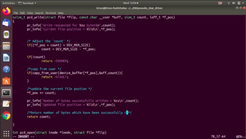Open the Terminal menu in menubar
The height and width of the screenshot is (139, 246).
(50, 13)
